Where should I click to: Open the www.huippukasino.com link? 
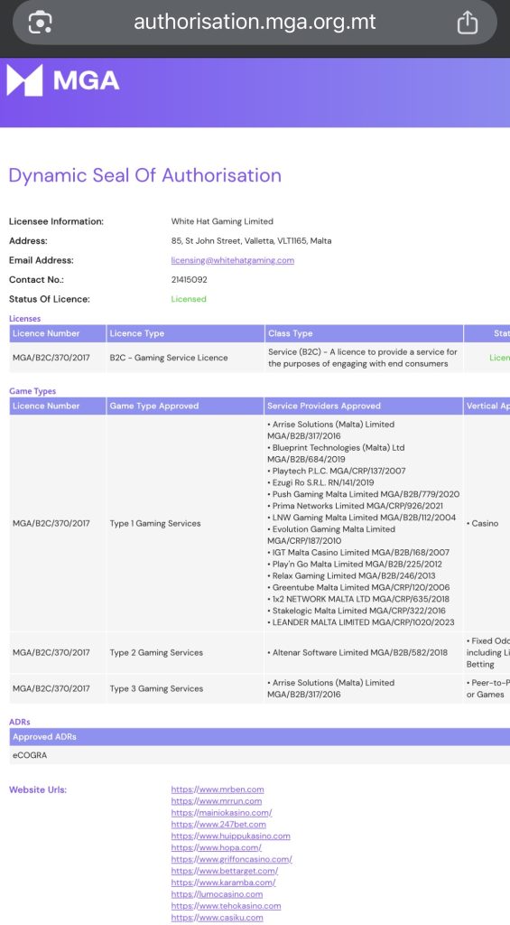230,836
